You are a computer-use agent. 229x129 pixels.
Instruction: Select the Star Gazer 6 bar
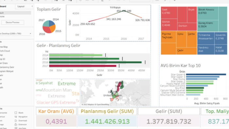pos(206,75)
